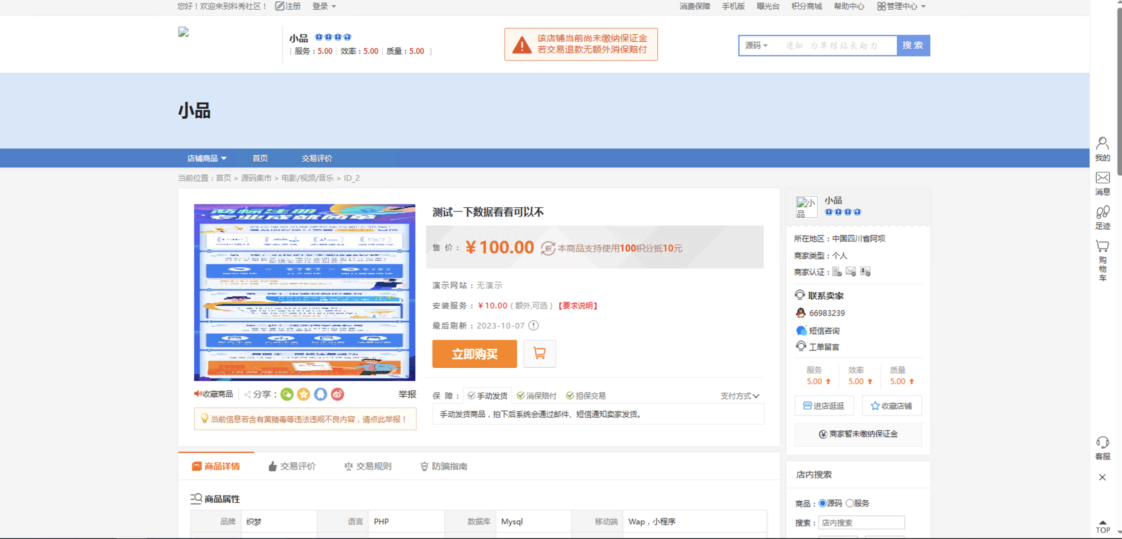Share product via the red Weibo icon
Screen dimensions: 1122x539
[x=337, y=394]
